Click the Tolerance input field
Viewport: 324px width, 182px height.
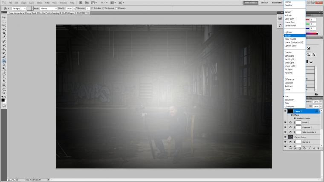[88, 9]
